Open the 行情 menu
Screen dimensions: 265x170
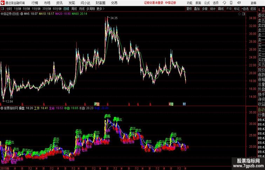point(35,2)
